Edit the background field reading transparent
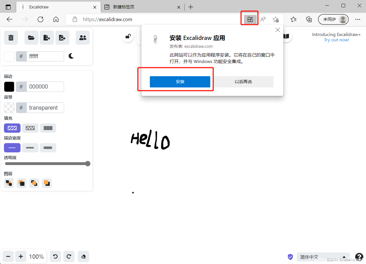This screenshot has width=366, height=264. pyautogui.click(x=45, y=108)
